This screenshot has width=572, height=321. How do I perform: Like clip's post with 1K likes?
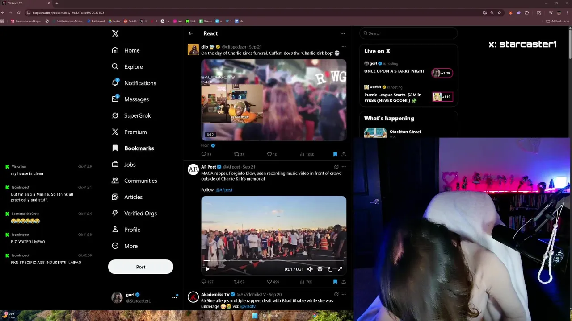(x=272, y=154)
